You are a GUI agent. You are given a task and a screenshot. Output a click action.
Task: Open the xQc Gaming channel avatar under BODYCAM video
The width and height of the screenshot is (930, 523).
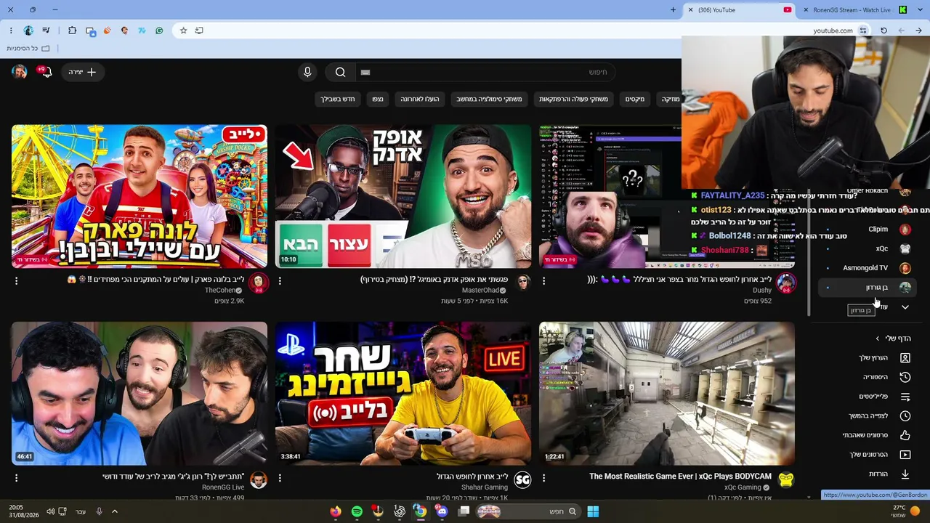click(x=785, y=479)
